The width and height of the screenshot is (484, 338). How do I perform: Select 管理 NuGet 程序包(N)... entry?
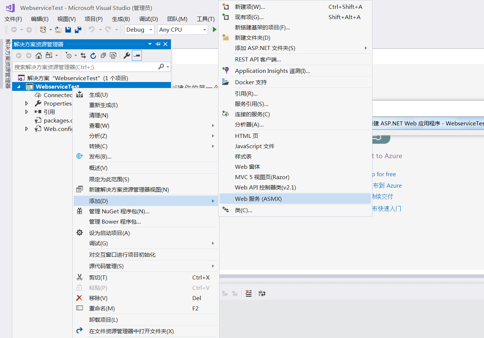point(145,211)
